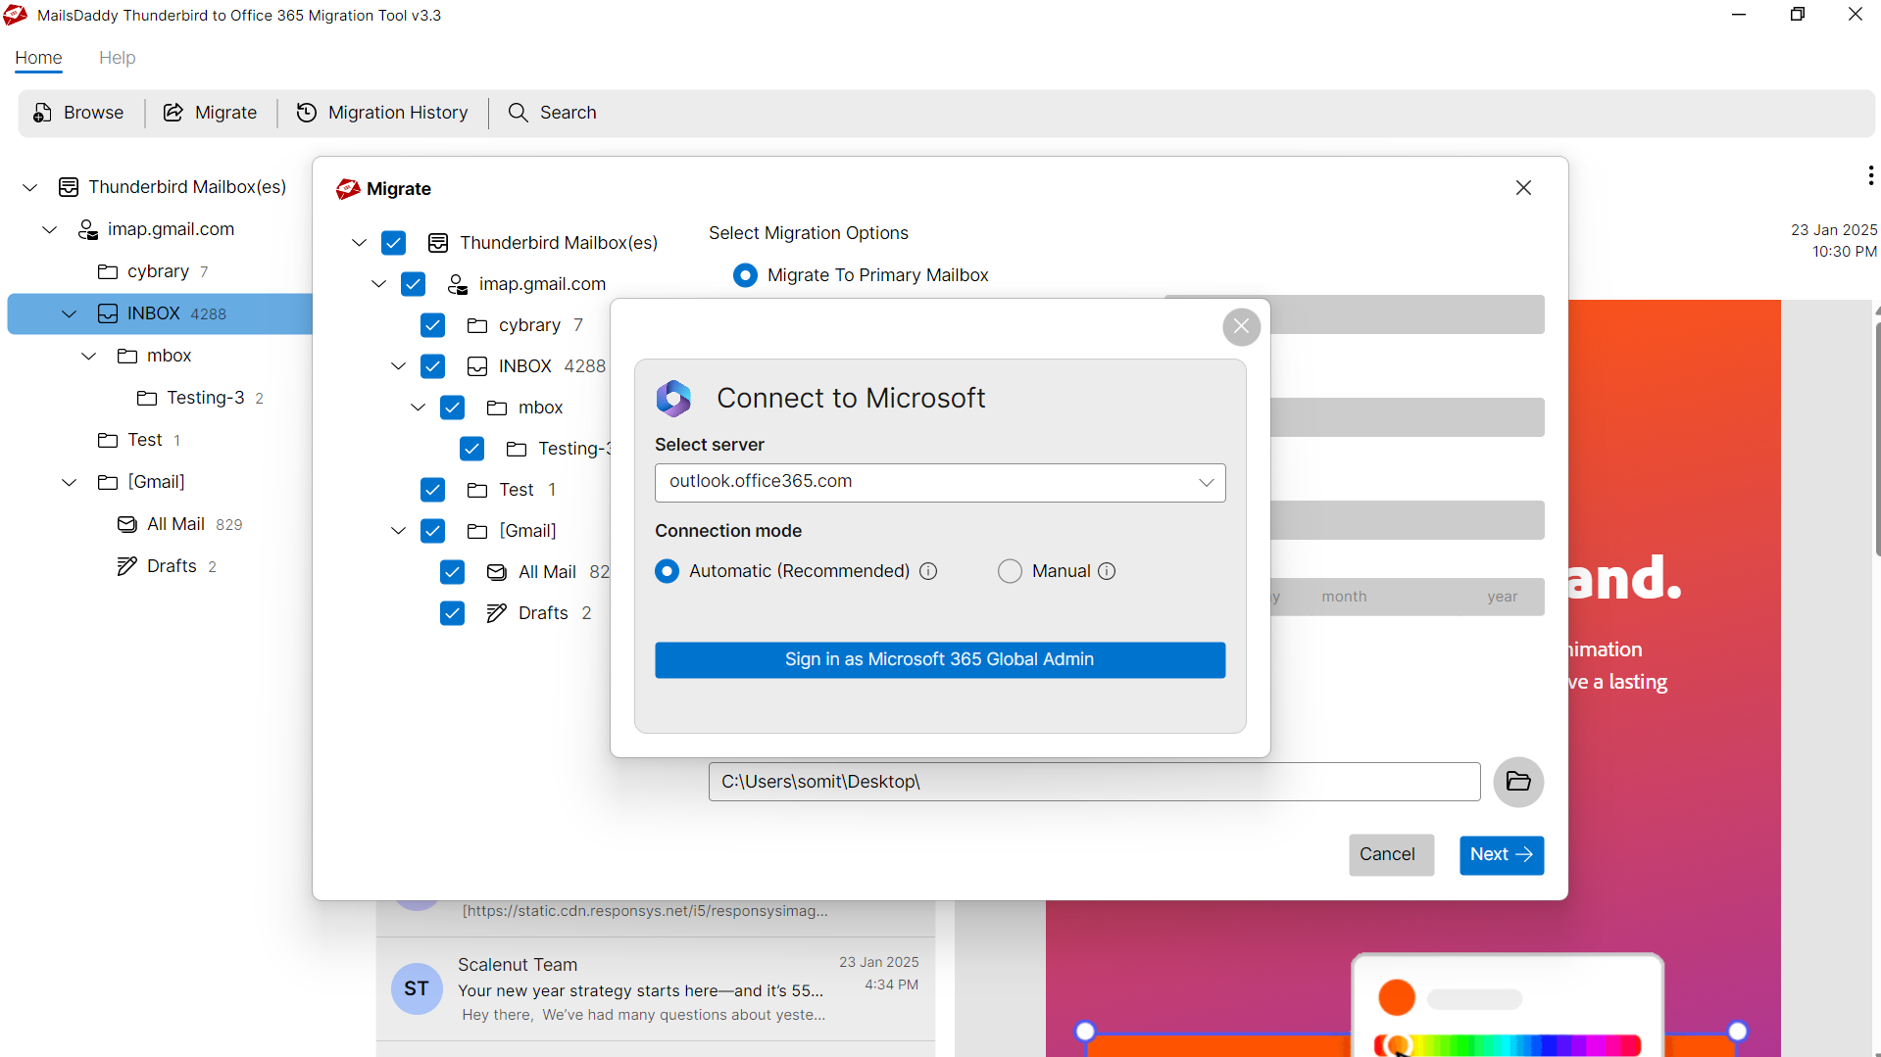Uncheck Thunderbird Mailbox(es) checkbox in Migrate dialog
This screenshot has width=1881, height=1057.
pos(393,243)
